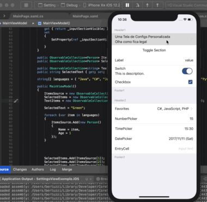Switch to the MainPage.xaml.cs tab
The height and width of the screenshot is (202, 207).
click(28, 16)
